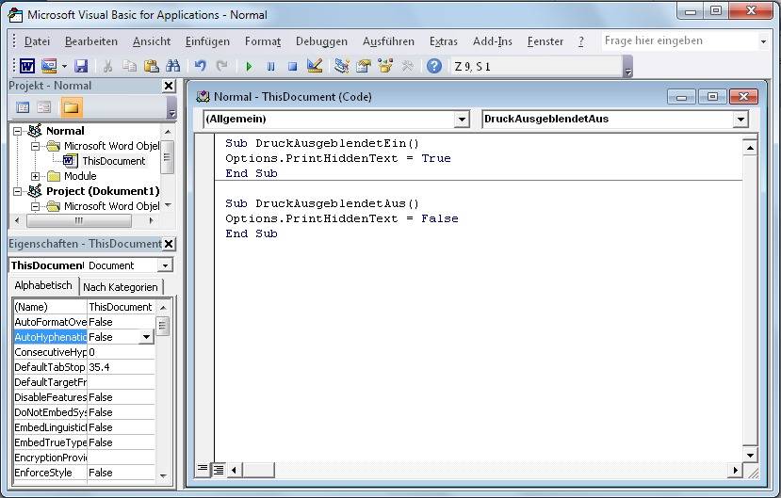Expand the Module folder node
The height and width of the screenshot is (498, 781).
point(36,176)
